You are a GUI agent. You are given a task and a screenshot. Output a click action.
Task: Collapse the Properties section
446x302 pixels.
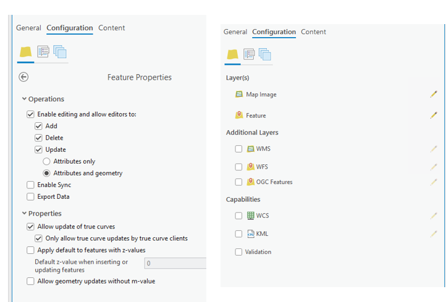(24, 214)
